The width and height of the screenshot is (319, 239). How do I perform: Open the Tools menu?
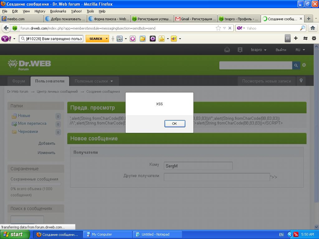click(90, 11)
